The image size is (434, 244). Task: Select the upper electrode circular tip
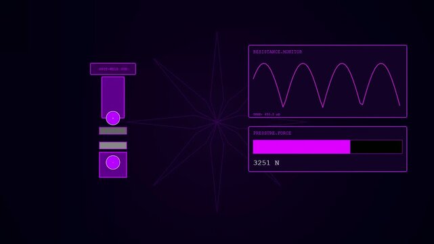[113, 118]
